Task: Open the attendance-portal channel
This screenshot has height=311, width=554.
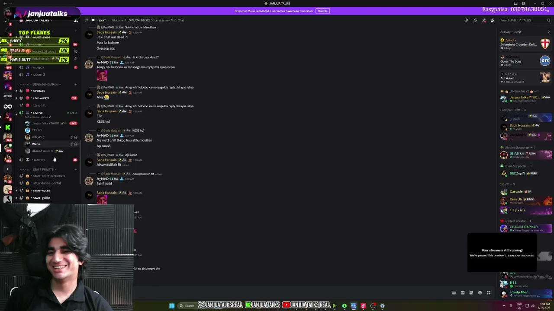Action: point(48,183)
